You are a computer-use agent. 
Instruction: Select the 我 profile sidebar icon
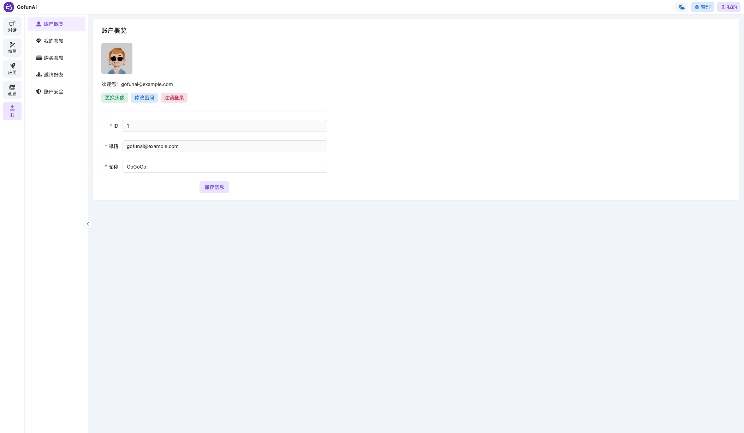click(12, 111)
